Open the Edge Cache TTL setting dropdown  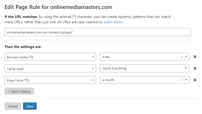pos(50,80)
